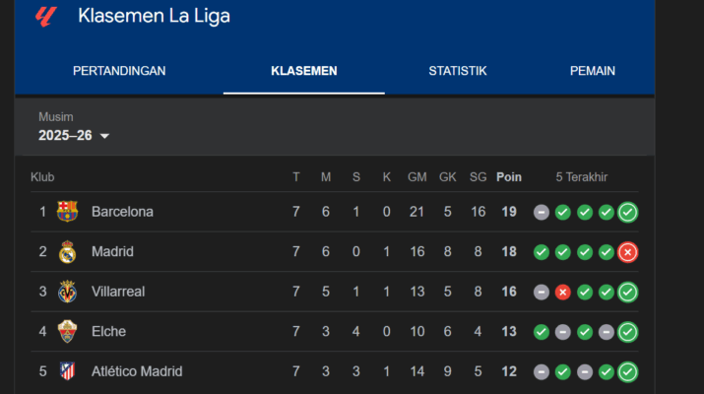The image size is (704, 394).
Task: Click the Villarreal club crest
Action: (x=67, y=292)
